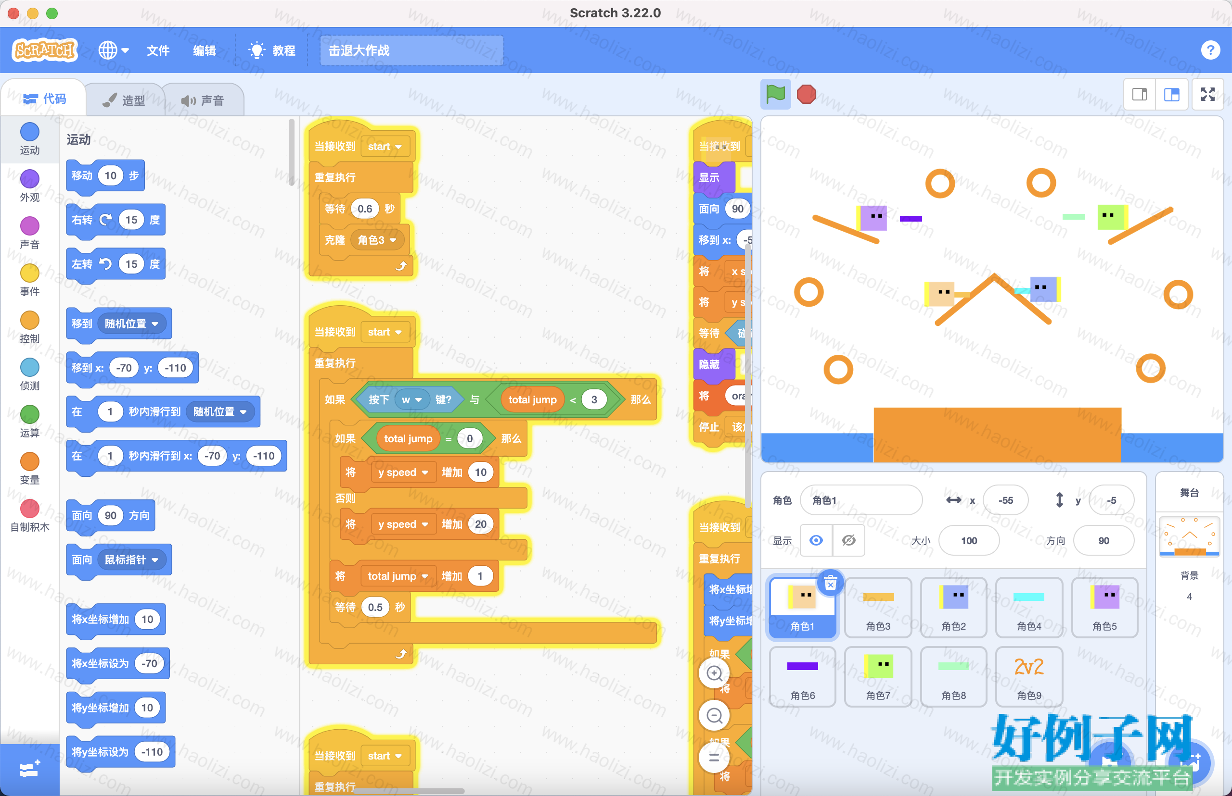The height and width of the screenshot is (796, 1232).
Task: Open the total jump variable dropdown
Action: click(398, 576)
